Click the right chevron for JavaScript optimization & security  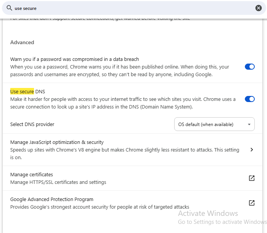tap(252, 150)
